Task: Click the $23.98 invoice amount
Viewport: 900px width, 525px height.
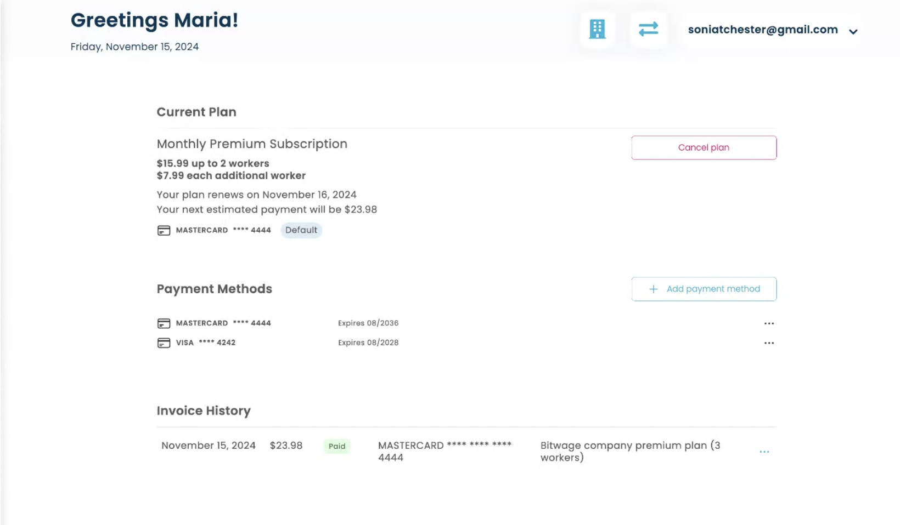Action: 286,446
